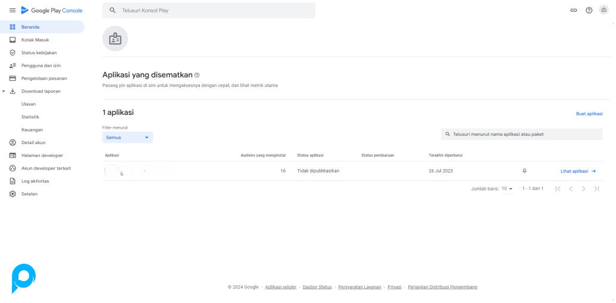Screen dimensions: 616x303
Task: Pin the app using the pin icon
Action: [x=524, y=171]
